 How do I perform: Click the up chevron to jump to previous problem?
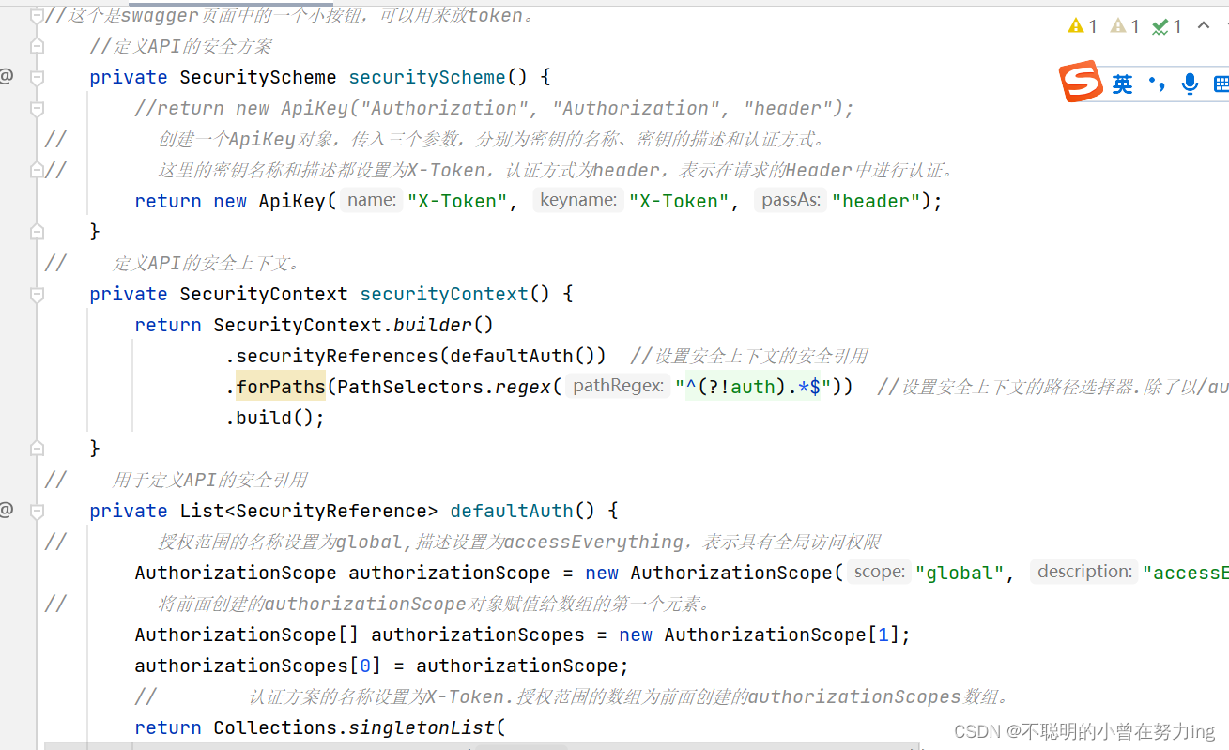pyautogui.click(x=1203, y=25)
